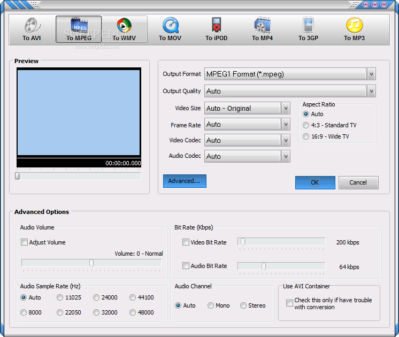Viewport: 399px width, 337px height.
Task: Enable the Video Bit Rate checkbox
Action: coord(186,242)
